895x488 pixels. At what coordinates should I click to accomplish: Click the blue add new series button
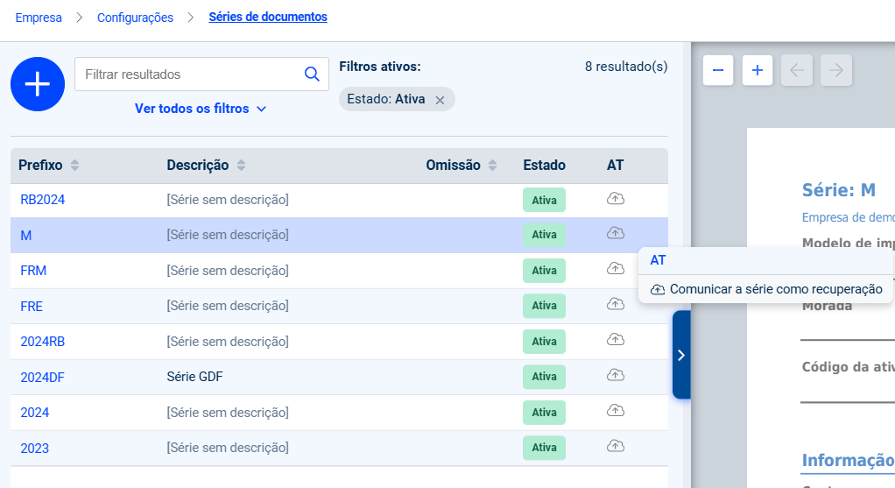(x=38, y=84)
